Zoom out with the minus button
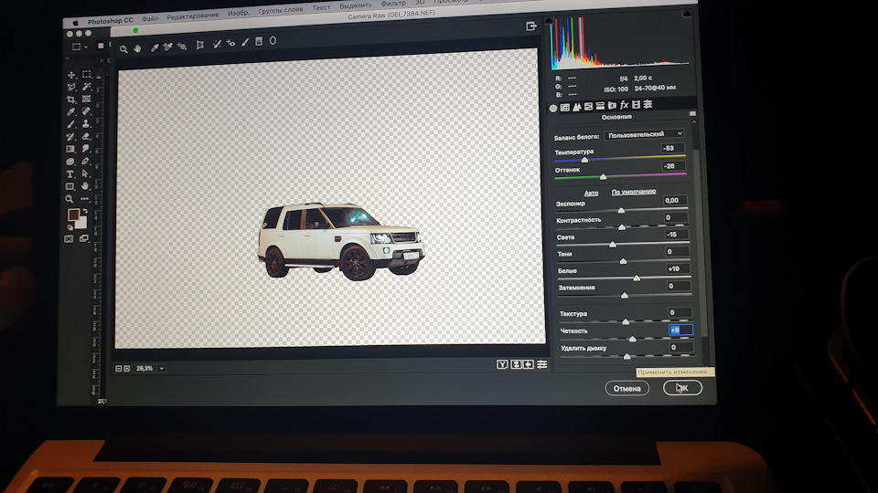Screen dimensions: 878x493 (119, 369)
